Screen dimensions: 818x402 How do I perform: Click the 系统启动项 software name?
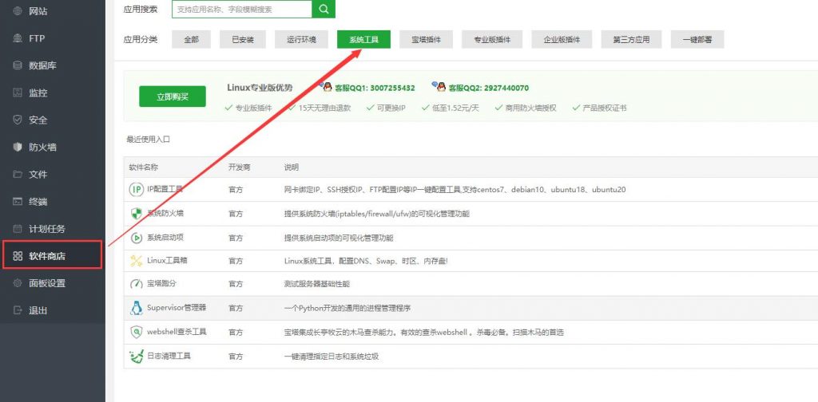(x=165, y=238)
